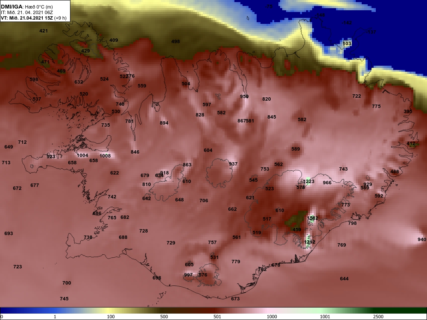Click the header title 'DMI/IGA: Hæð 0°C (m)'
Screen dimensions: 427x320
(26, 7)
